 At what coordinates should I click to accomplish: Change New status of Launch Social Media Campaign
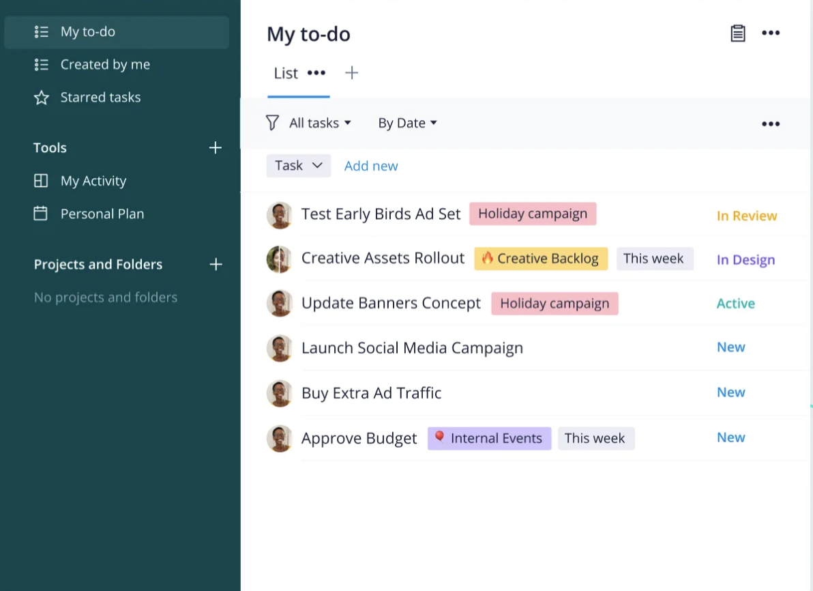(731, 347)
